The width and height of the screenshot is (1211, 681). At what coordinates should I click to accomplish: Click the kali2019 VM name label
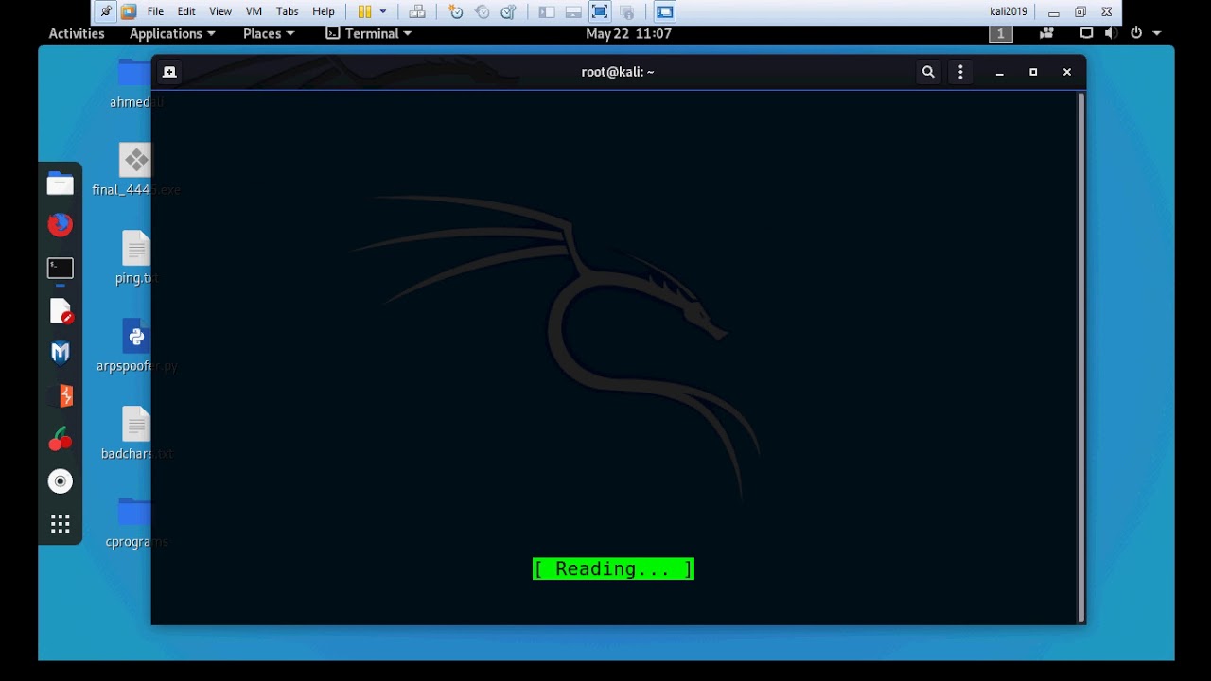[x=1009, y=11]
